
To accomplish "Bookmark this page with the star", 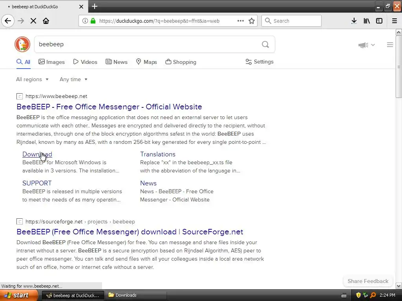I will pos(252,21).
